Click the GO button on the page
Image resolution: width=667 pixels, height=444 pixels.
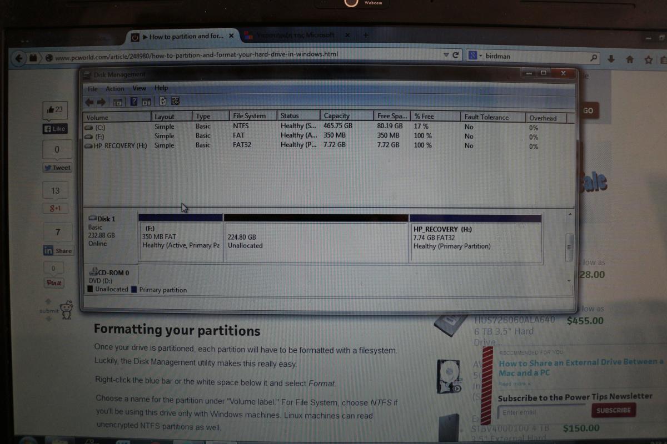[x=588, y=110]
